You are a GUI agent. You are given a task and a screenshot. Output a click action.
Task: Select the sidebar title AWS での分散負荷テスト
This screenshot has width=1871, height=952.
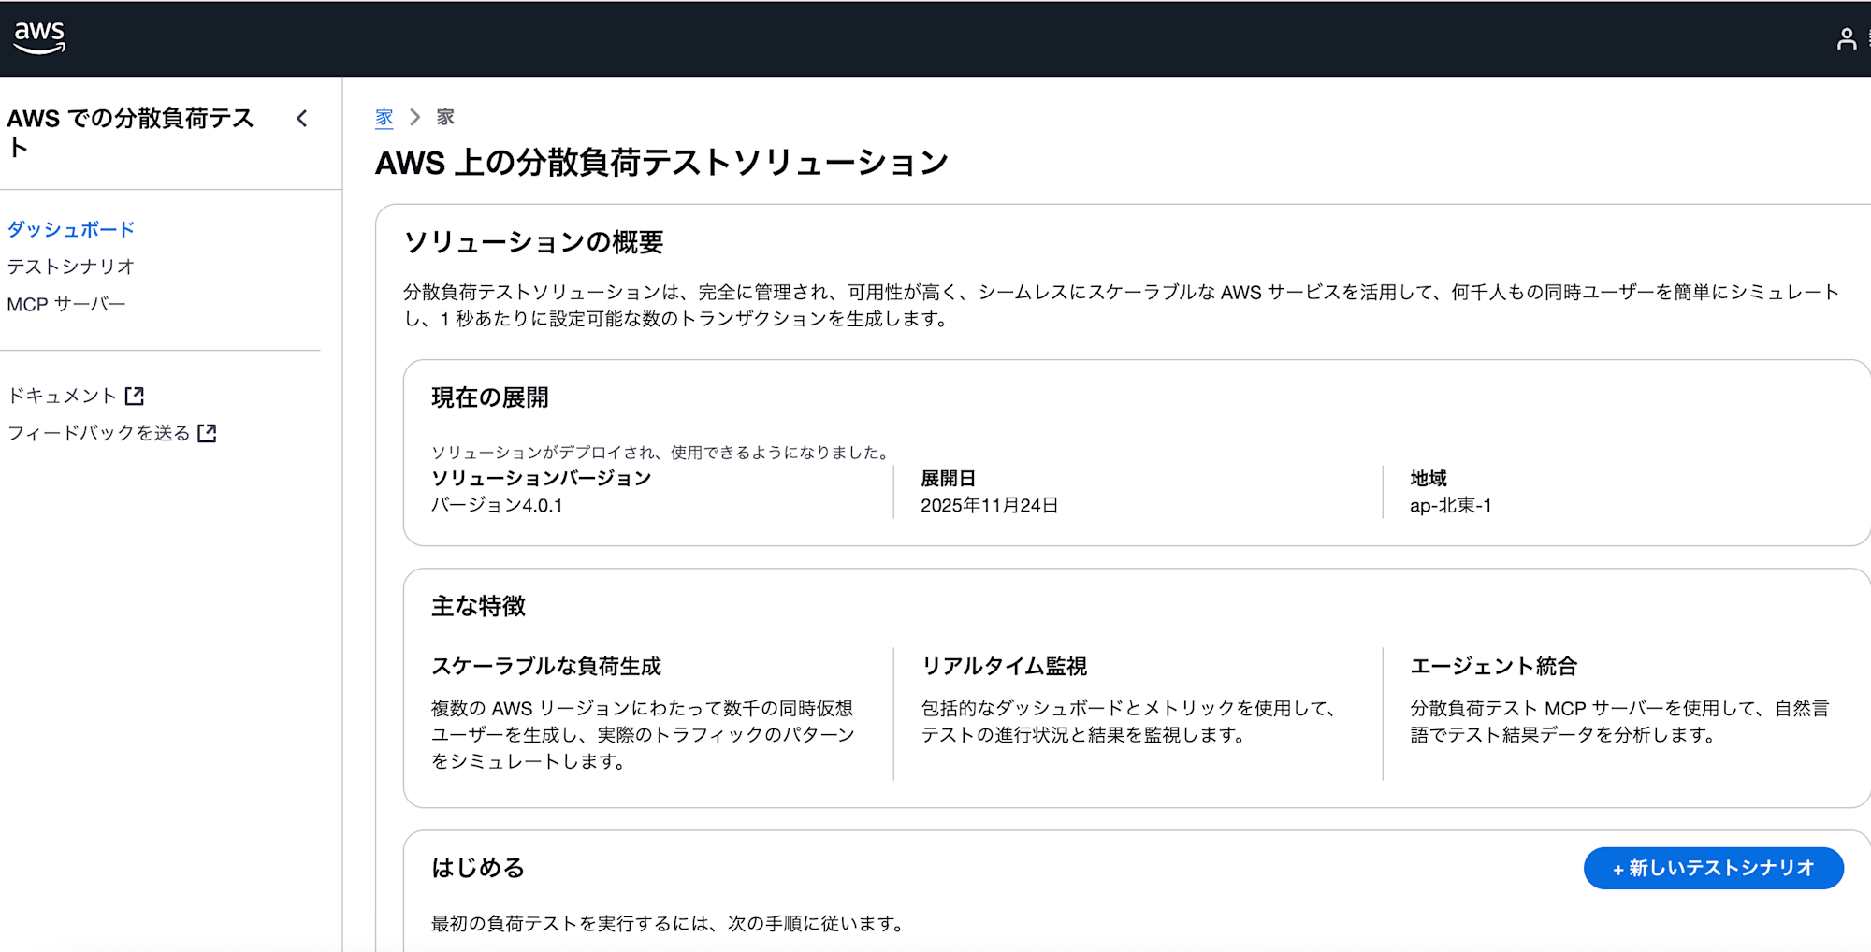130,132
